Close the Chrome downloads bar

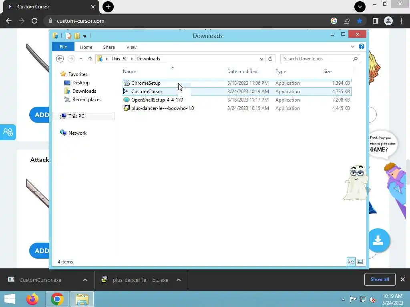point(403,279)
